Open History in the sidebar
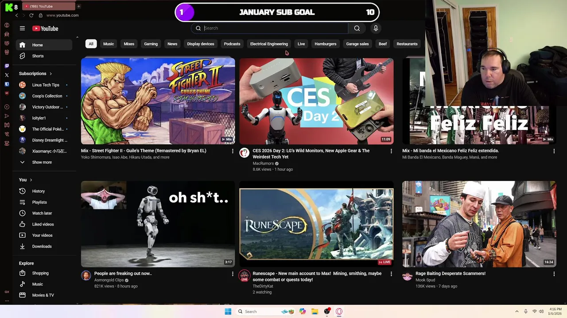This screenshot has width=567, height=318. (x=44, y=191)
